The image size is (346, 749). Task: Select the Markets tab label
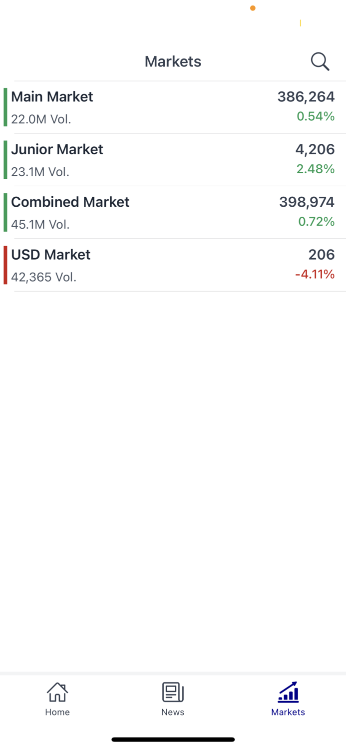pyautogui.click(x=288, y=713)
